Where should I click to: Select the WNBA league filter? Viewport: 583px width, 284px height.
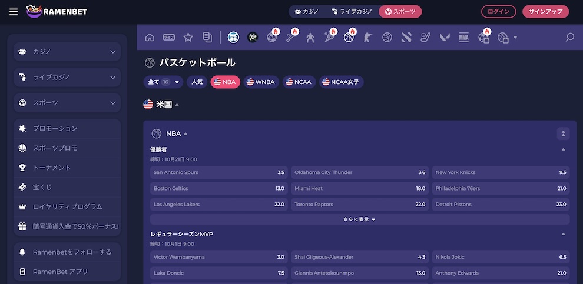(261, 82)
